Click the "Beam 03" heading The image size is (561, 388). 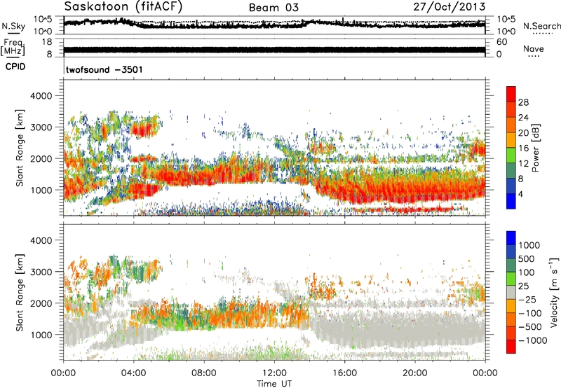pyautogui.click(x=273, y=8)
